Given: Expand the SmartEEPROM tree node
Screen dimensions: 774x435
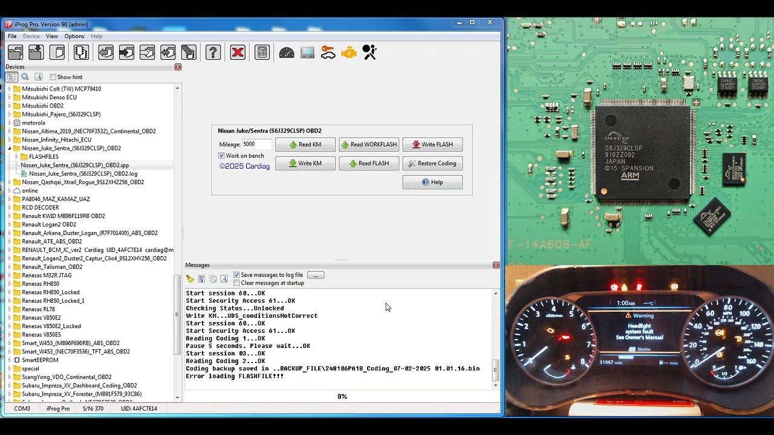Looking at the screenshot, I should click(10, 360).
